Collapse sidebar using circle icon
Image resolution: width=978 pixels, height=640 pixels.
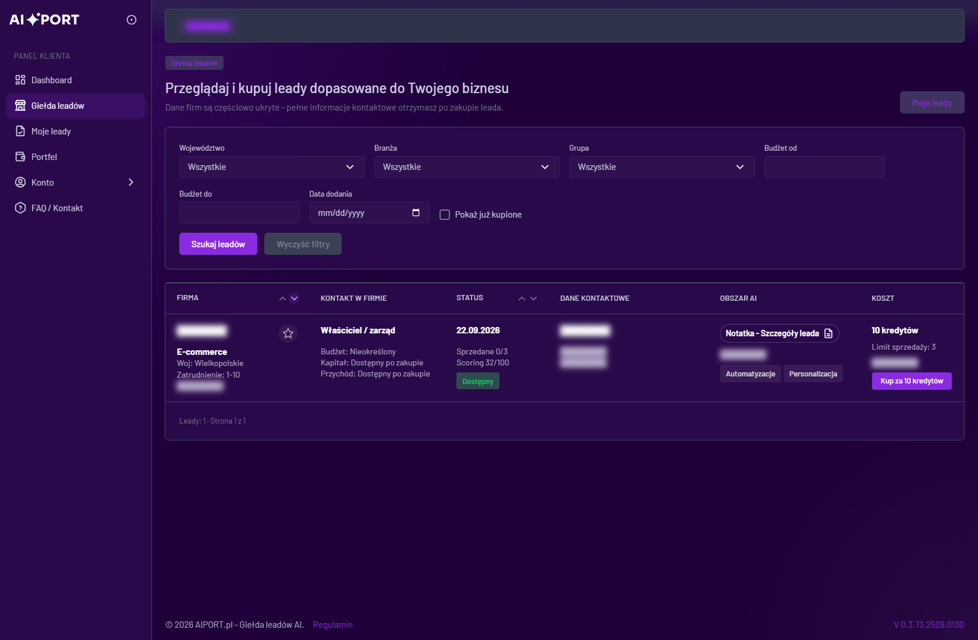(x=132, y=20)
